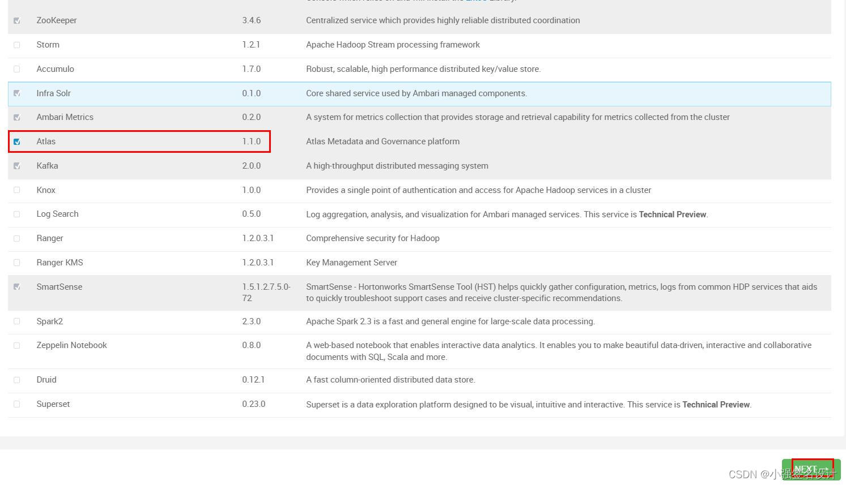The image size is (846, 485).
Task: Click Superset version 0.23.0
Action: [x=254, y=404]
